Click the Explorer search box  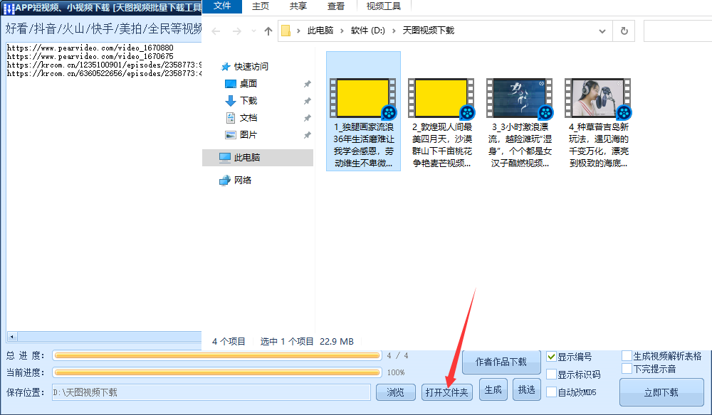click(678, 31)
